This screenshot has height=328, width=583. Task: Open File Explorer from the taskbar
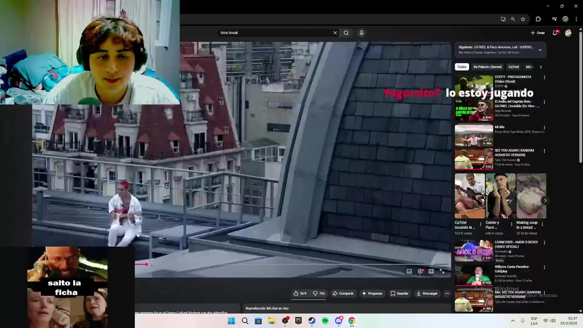[272, 321]
